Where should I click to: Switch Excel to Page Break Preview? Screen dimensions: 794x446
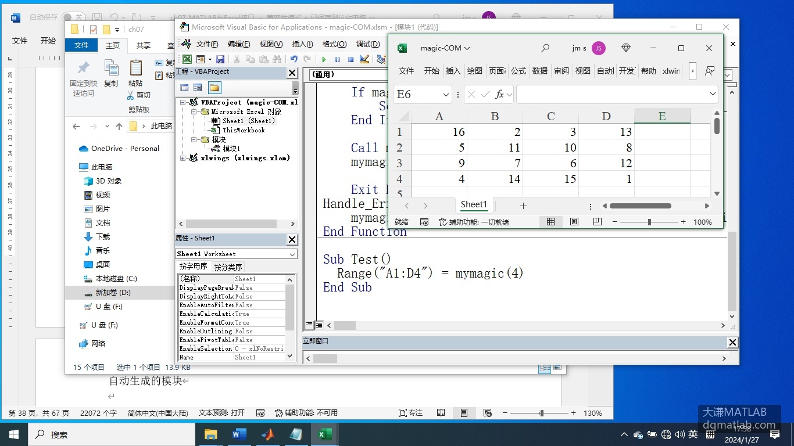[598, 222]
